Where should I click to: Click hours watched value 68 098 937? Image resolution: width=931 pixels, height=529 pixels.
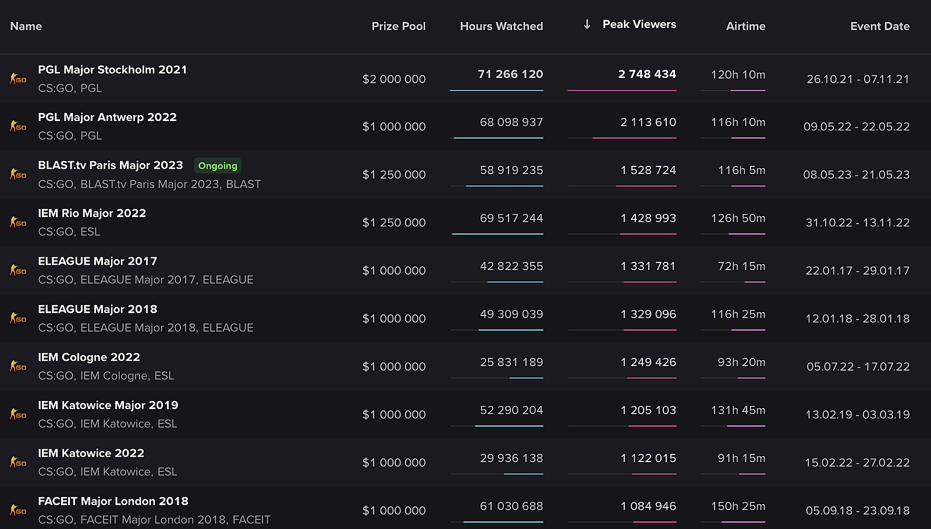point(511,122)
